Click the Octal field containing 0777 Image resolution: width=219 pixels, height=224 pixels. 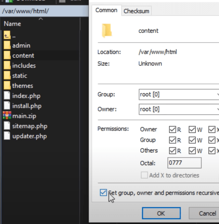point(184,163)
